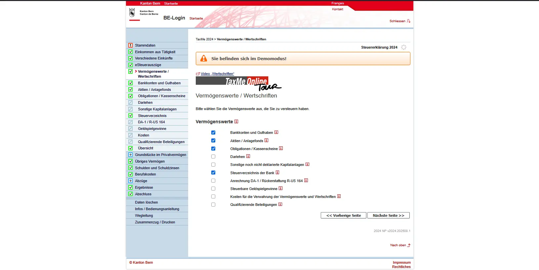The width and height of the screenshot is (539, 270).
Task: Click info icon beside Qualifizierende Beteiligungen option
Action: click(x=280, y=204)
